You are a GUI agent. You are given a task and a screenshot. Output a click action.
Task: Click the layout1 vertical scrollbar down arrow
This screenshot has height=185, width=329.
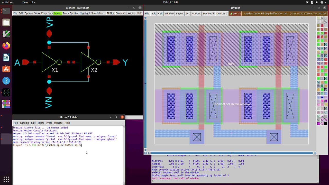pos(145,150)
